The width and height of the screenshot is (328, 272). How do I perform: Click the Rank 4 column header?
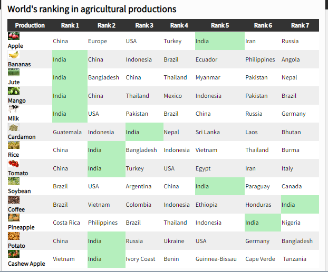179,25
